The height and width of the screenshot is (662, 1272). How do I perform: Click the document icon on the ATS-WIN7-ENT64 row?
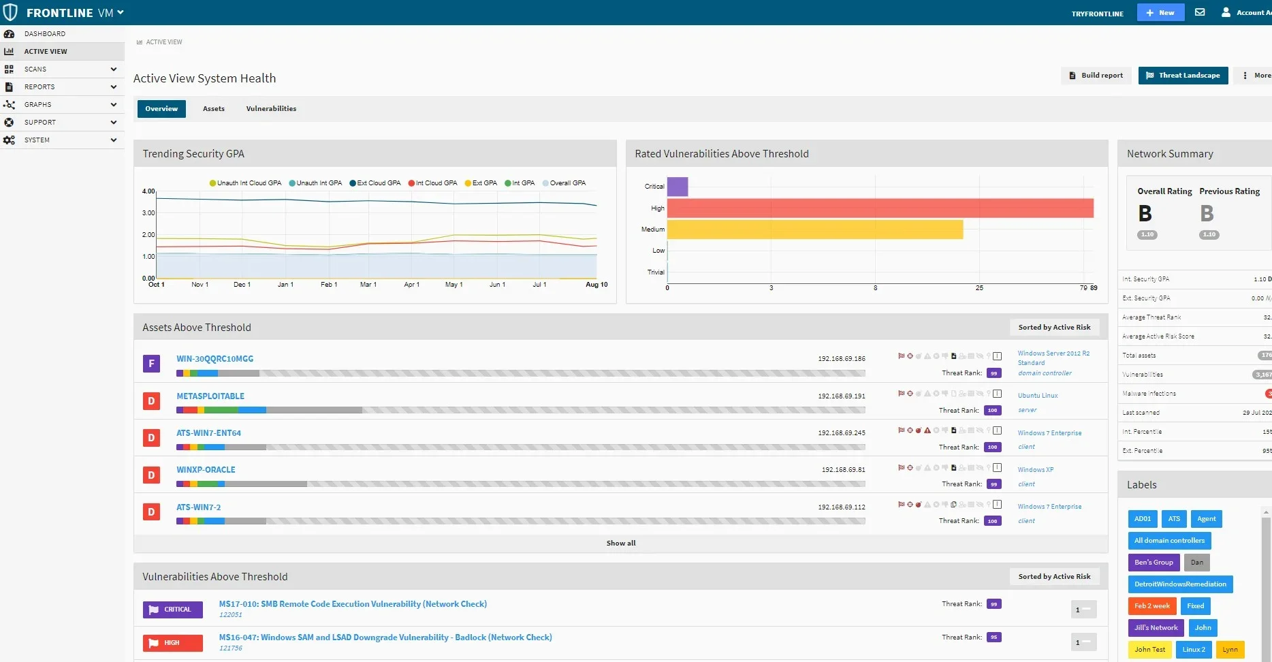tap(953, 430)
